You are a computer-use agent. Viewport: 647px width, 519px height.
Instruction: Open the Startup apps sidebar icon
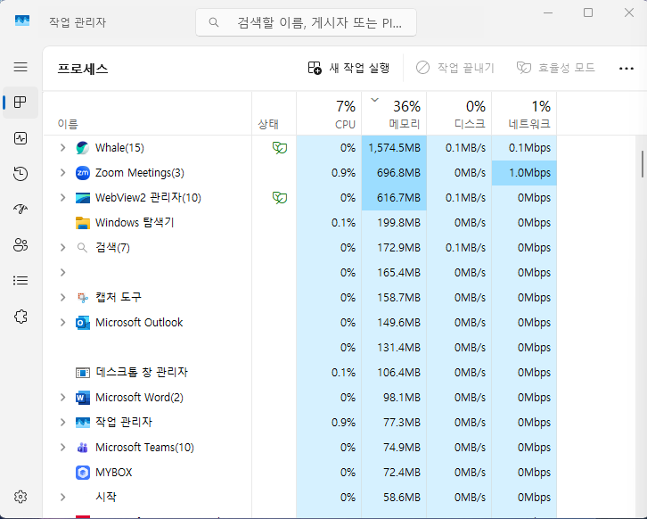(20, 210)
